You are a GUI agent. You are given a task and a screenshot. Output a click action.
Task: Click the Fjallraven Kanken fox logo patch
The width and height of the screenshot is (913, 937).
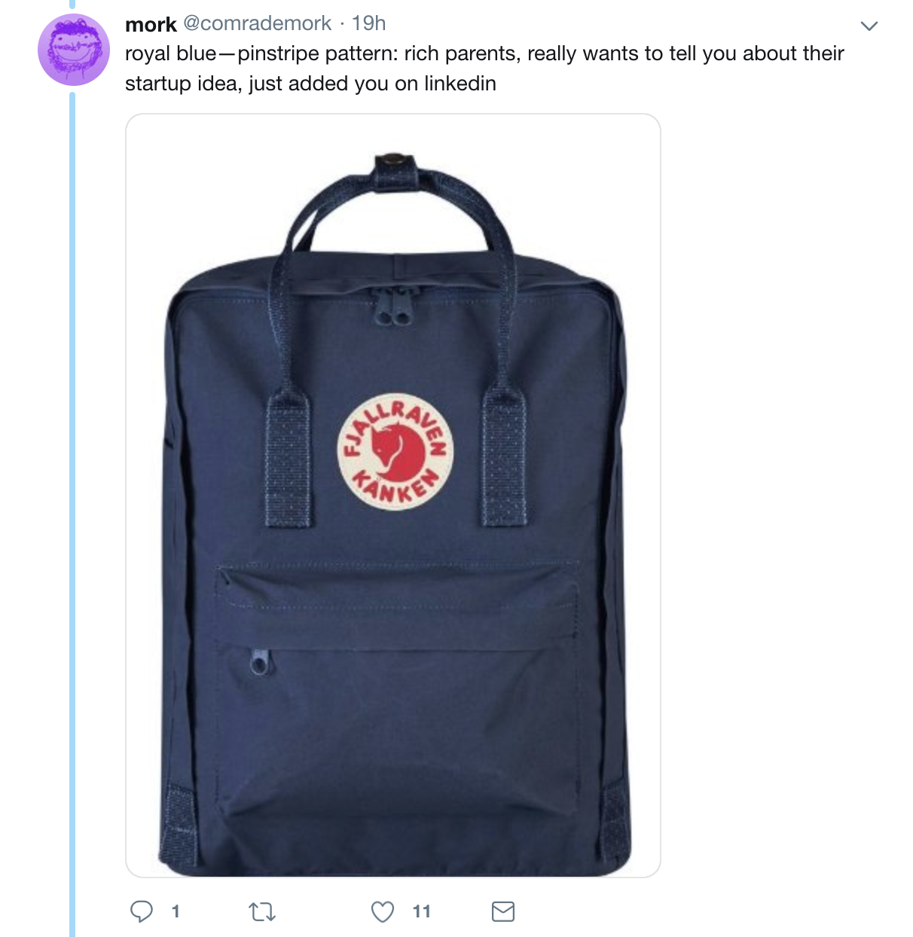click(x=395, y=451)
